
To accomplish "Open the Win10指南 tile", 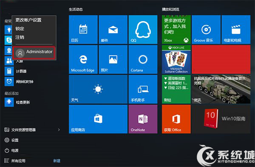I will click(x=221, y=119).
